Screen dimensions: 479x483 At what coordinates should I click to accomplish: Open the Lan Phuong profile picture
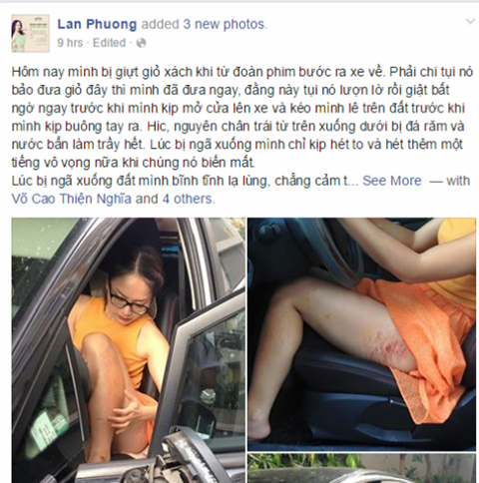coord(30,34)
